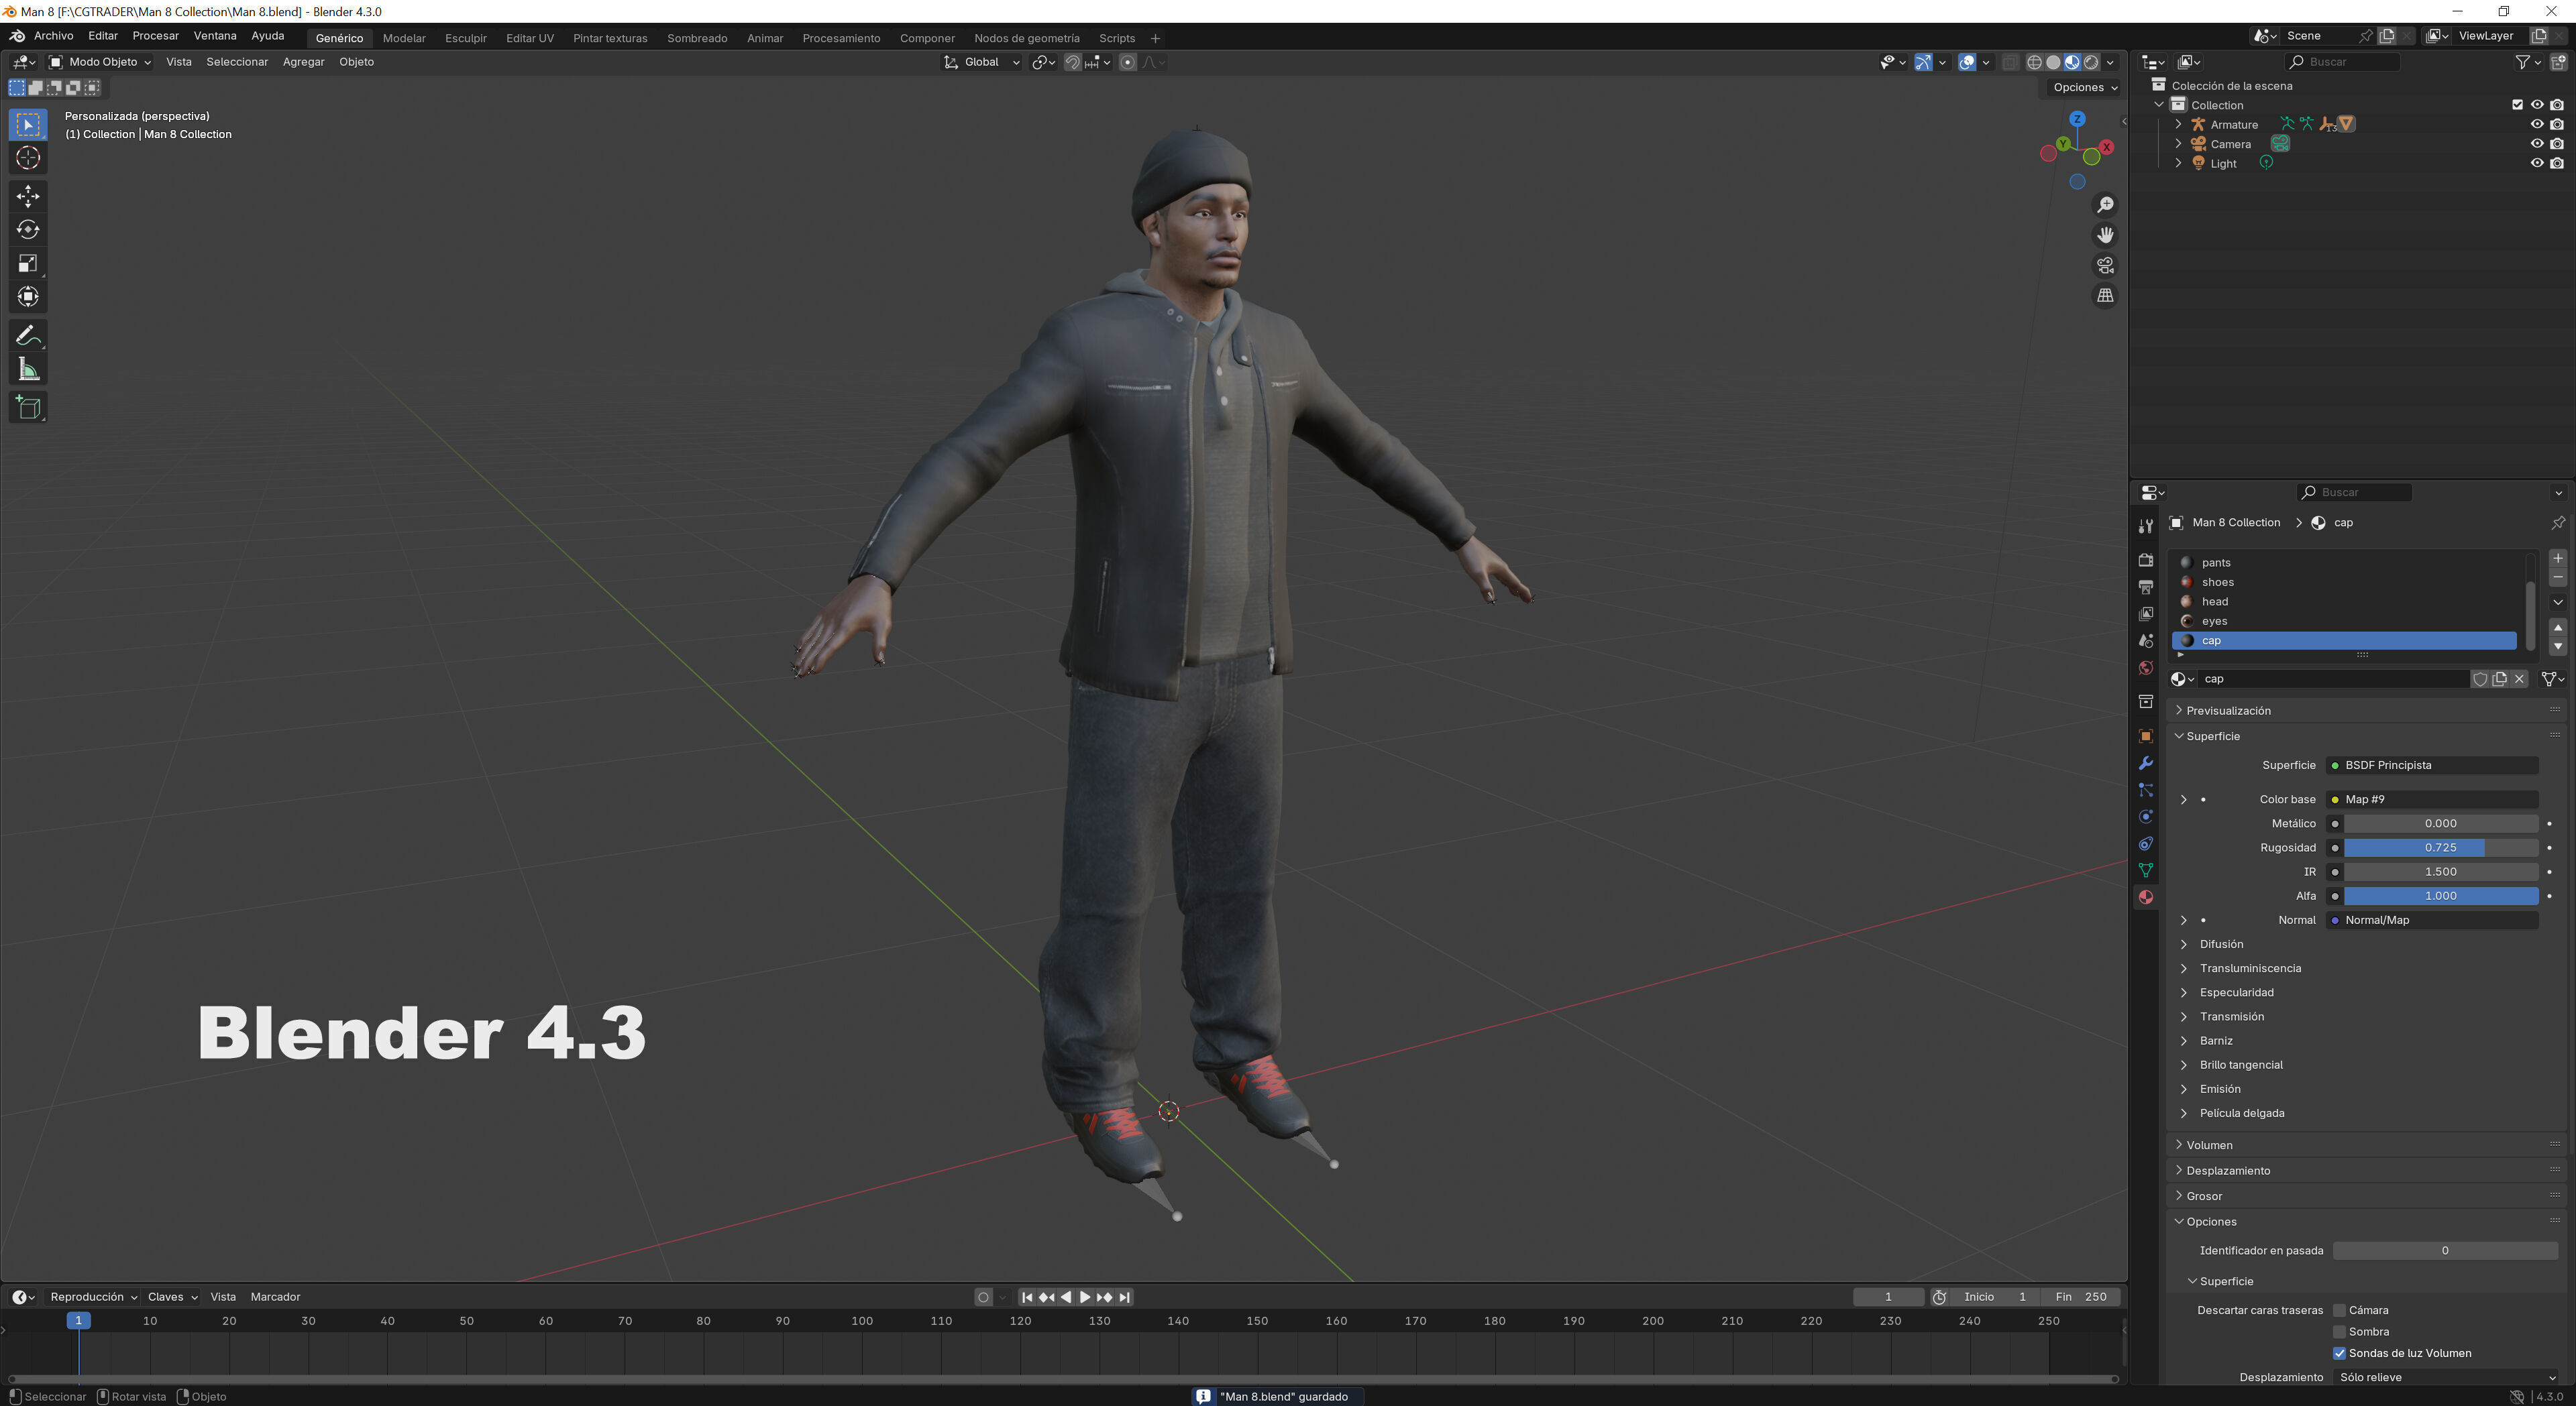Uncheck Sondas de luz Volumen

click(x=2339, y=1354)
